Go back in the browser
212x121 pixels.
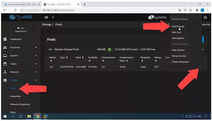click(x=5, y=10)
